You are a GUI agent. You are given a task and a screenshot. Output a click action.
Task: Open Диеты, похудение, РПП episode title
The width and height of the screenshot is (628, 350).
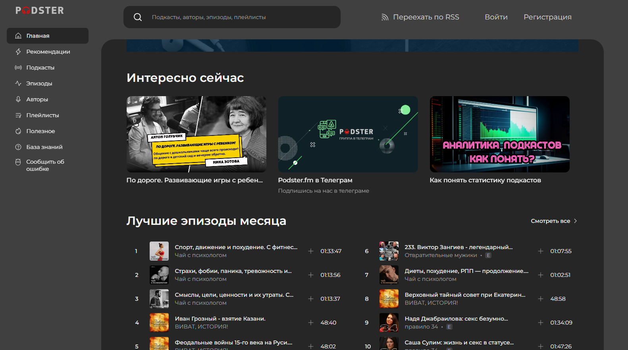466,271
